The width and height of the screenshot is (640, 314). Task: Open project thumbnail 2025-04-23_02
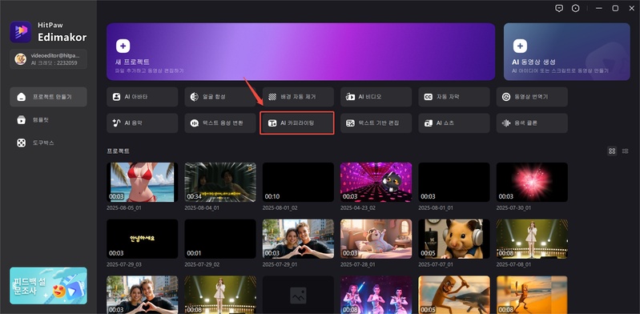click(x=376, y=182)
